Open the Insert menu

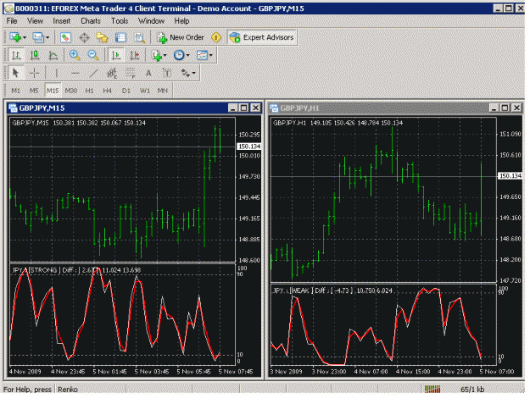(62, 21)
